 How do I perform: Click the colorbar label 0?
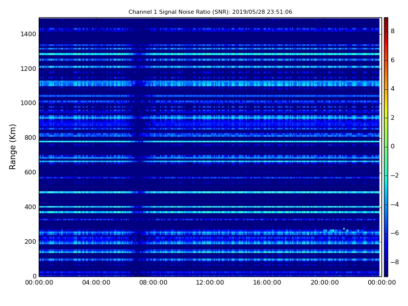tap(393, 146)
